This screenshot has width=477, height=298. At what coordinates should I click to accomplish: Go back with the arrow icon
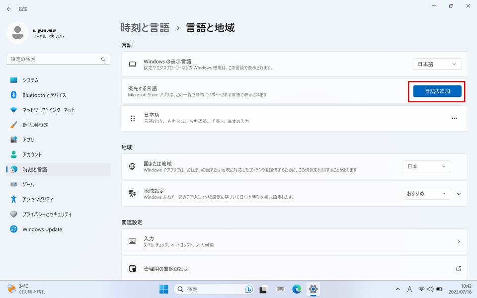tap(9, 9)
